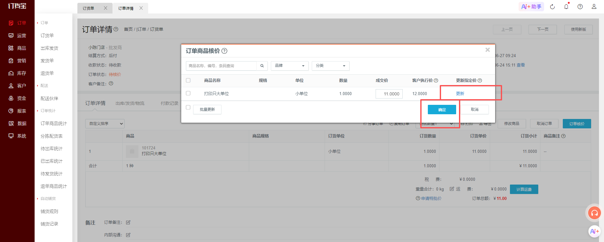This screenshot has height=242, width=604.
Task: Click the 更新 link for 打印只大单位
Action: point(460,94)
